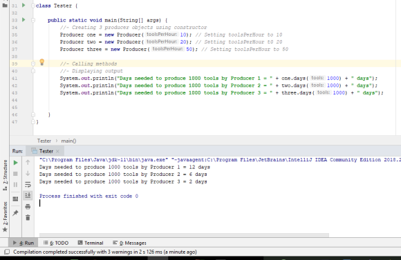
Task: Click the yellow lightbulb intention icon
Action: (x=42, y=62)
